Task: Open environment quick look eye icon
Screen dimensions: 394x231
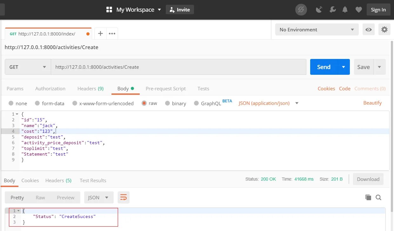Action: (x=369, y=29)
